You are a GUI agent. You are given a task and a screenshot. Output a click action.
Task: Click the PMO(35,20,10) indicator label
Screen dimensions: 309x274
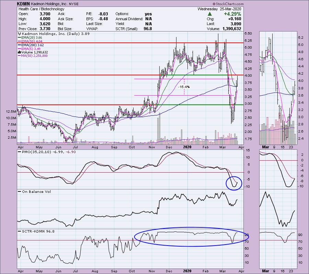tap(47, 152)
